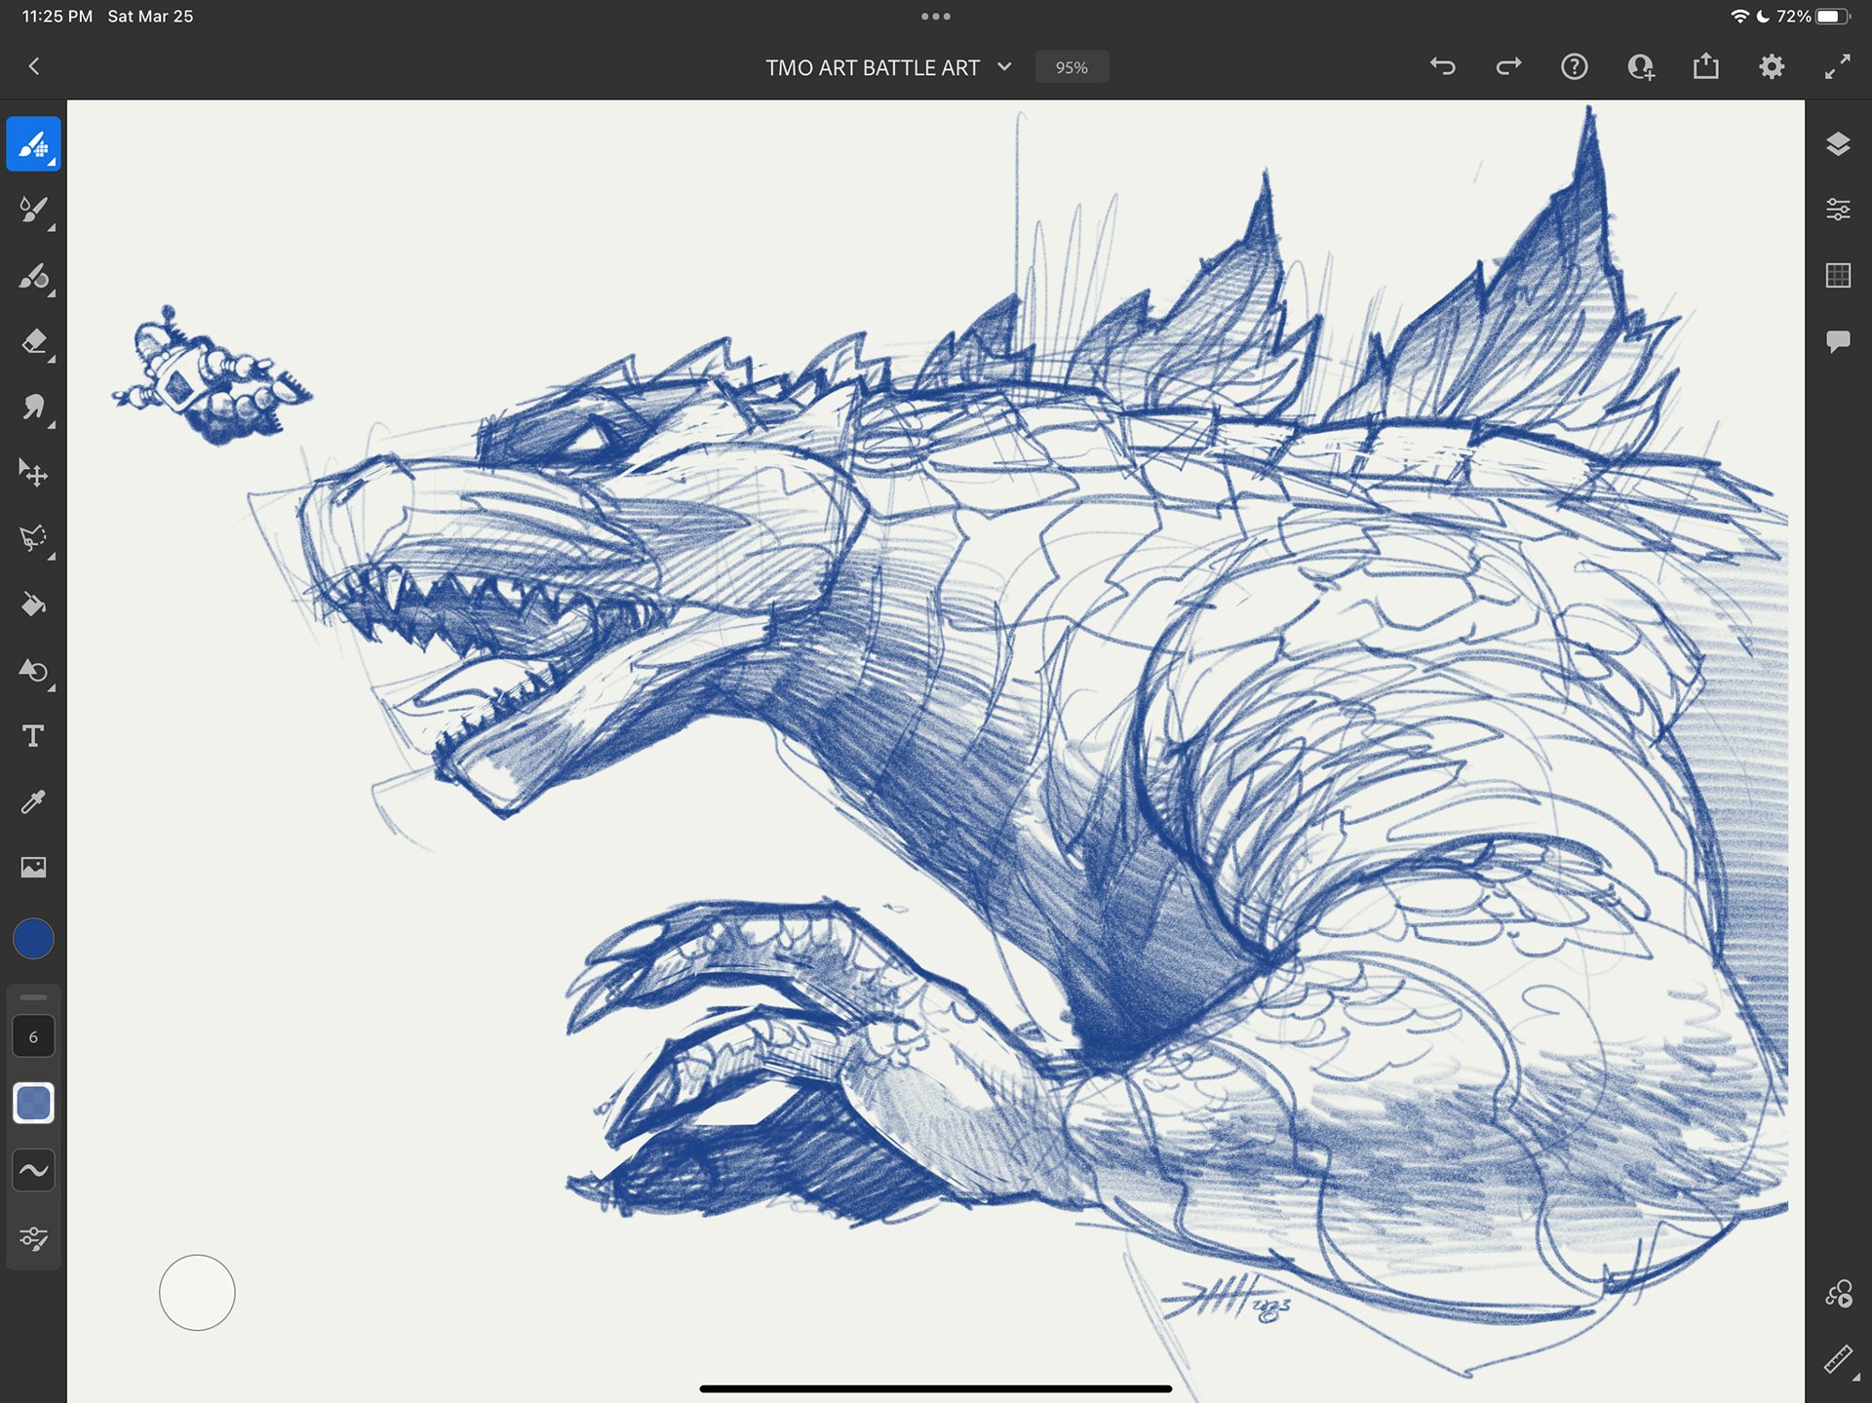
Task: Toggle the Layers panel
Action: click(1838, 144)
